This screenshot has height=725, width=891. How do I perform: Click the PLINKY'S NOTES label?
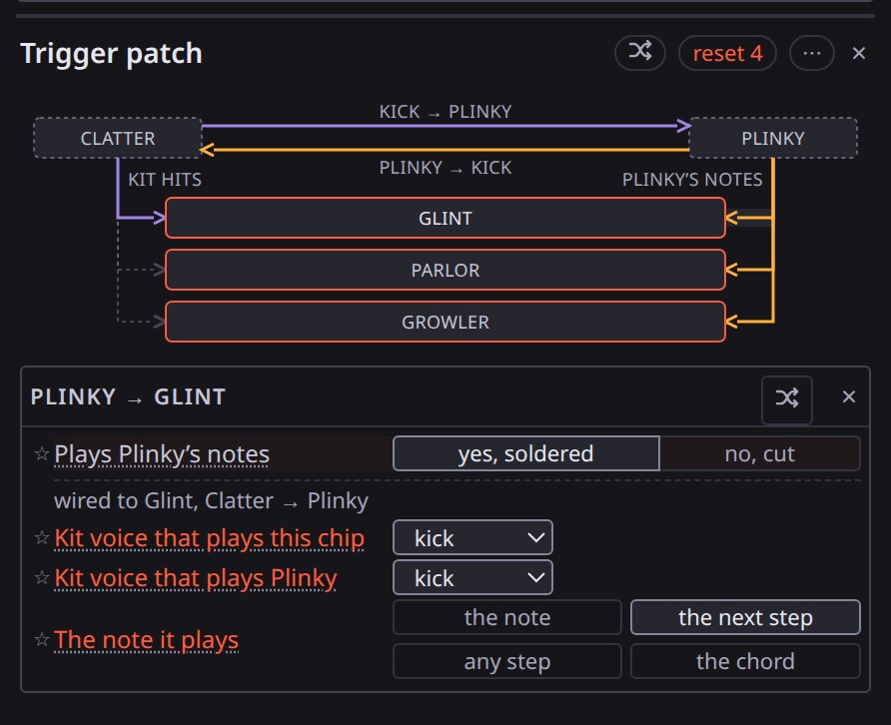692,180
